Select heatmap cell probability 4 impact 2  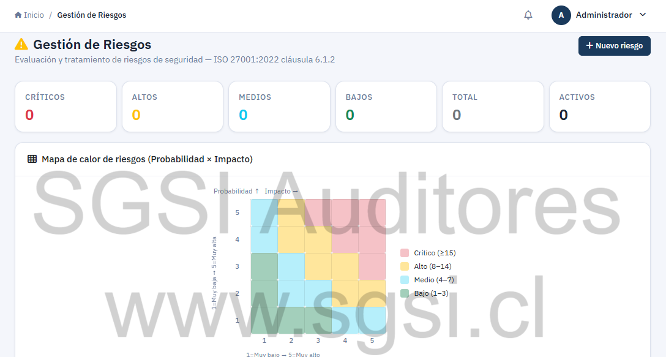[291, 239]
